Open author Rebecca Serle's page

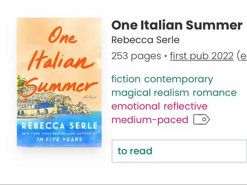[x=145, y=40]
